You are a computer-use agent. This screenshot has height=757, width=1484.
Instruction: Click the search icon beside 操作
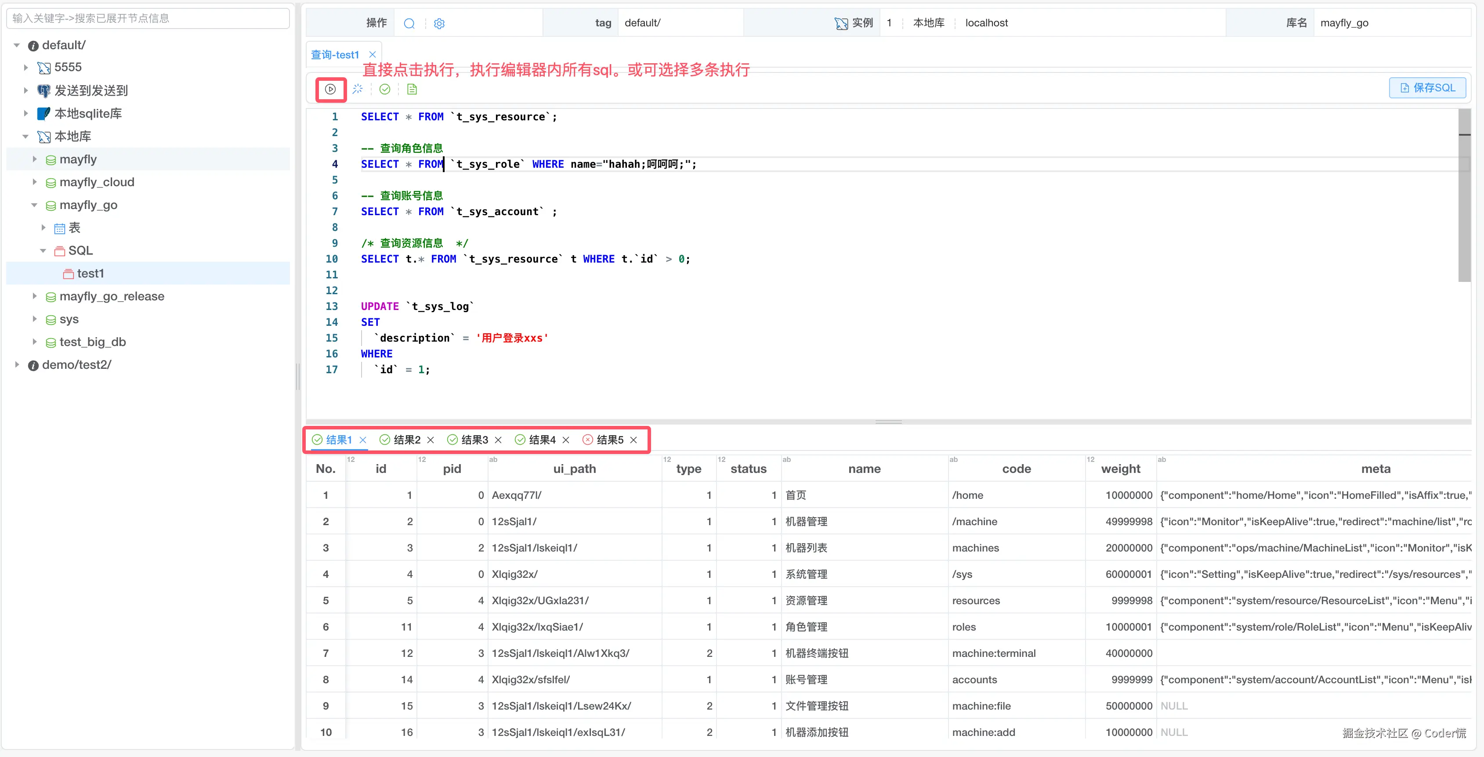[409, 24]
